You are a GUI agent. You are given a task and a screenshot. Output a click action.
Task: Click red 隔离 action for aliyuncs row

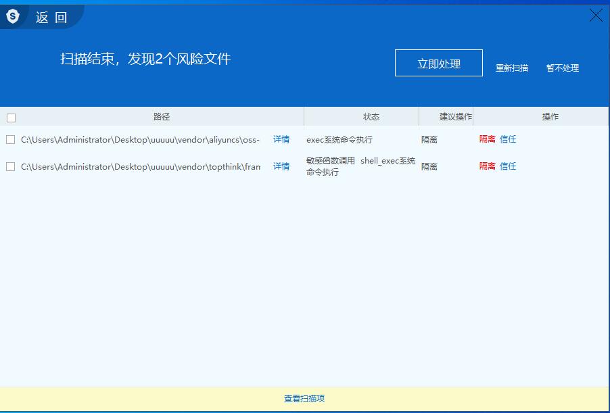coord(487,139)
